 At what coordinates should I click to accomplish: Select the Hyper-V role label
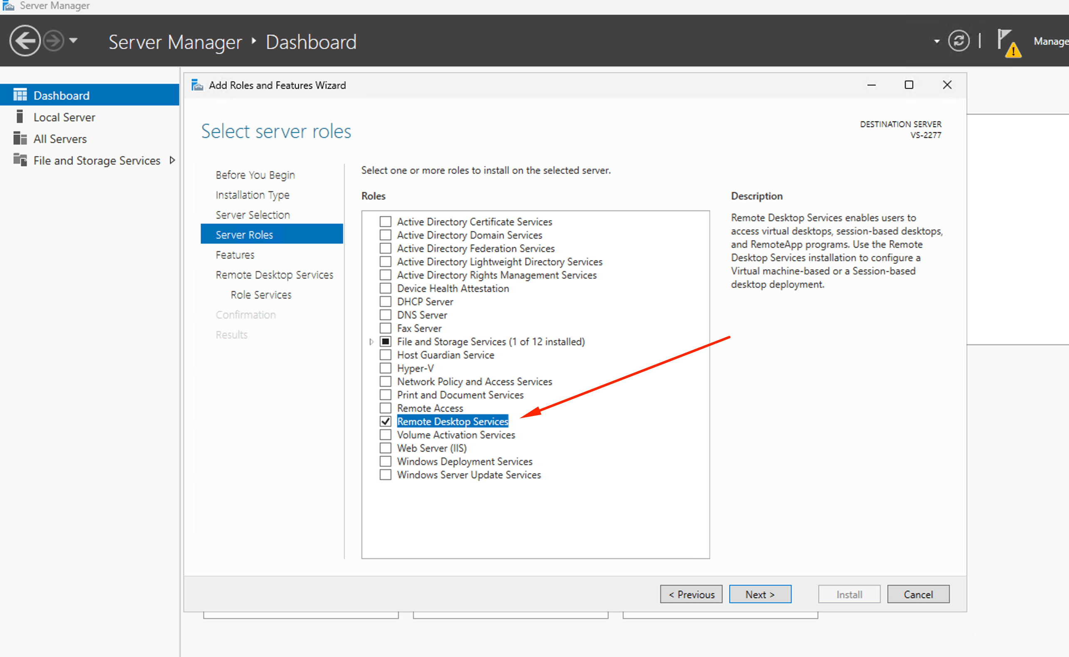pyautogui.click(x=415, y=368)
